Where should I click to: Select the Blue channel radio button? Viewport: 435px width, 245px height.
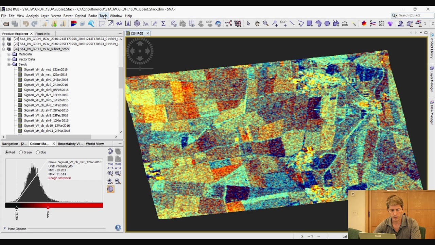(x=38, y=152)
